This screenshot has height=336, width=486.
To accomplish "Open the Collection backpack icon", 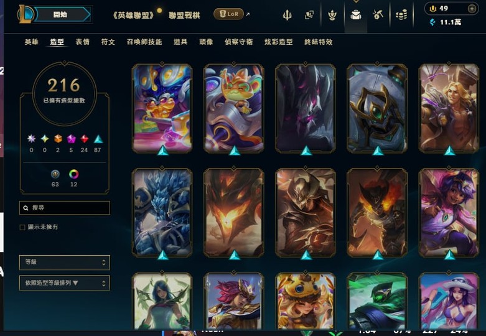I will pyautogui.click(x=355, y=14).
